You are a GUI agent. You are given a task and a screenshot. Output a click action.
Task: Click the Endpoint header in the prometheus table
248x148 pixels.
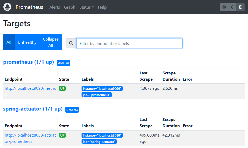pyautogui.click(x=14, y=79)
